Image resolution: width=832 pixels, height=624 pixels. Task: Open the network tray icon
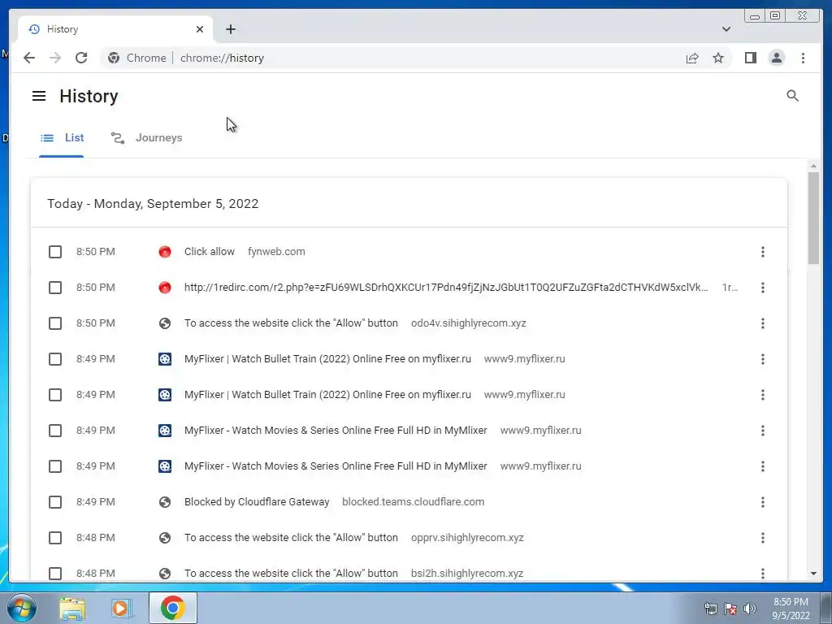[710, 609]
